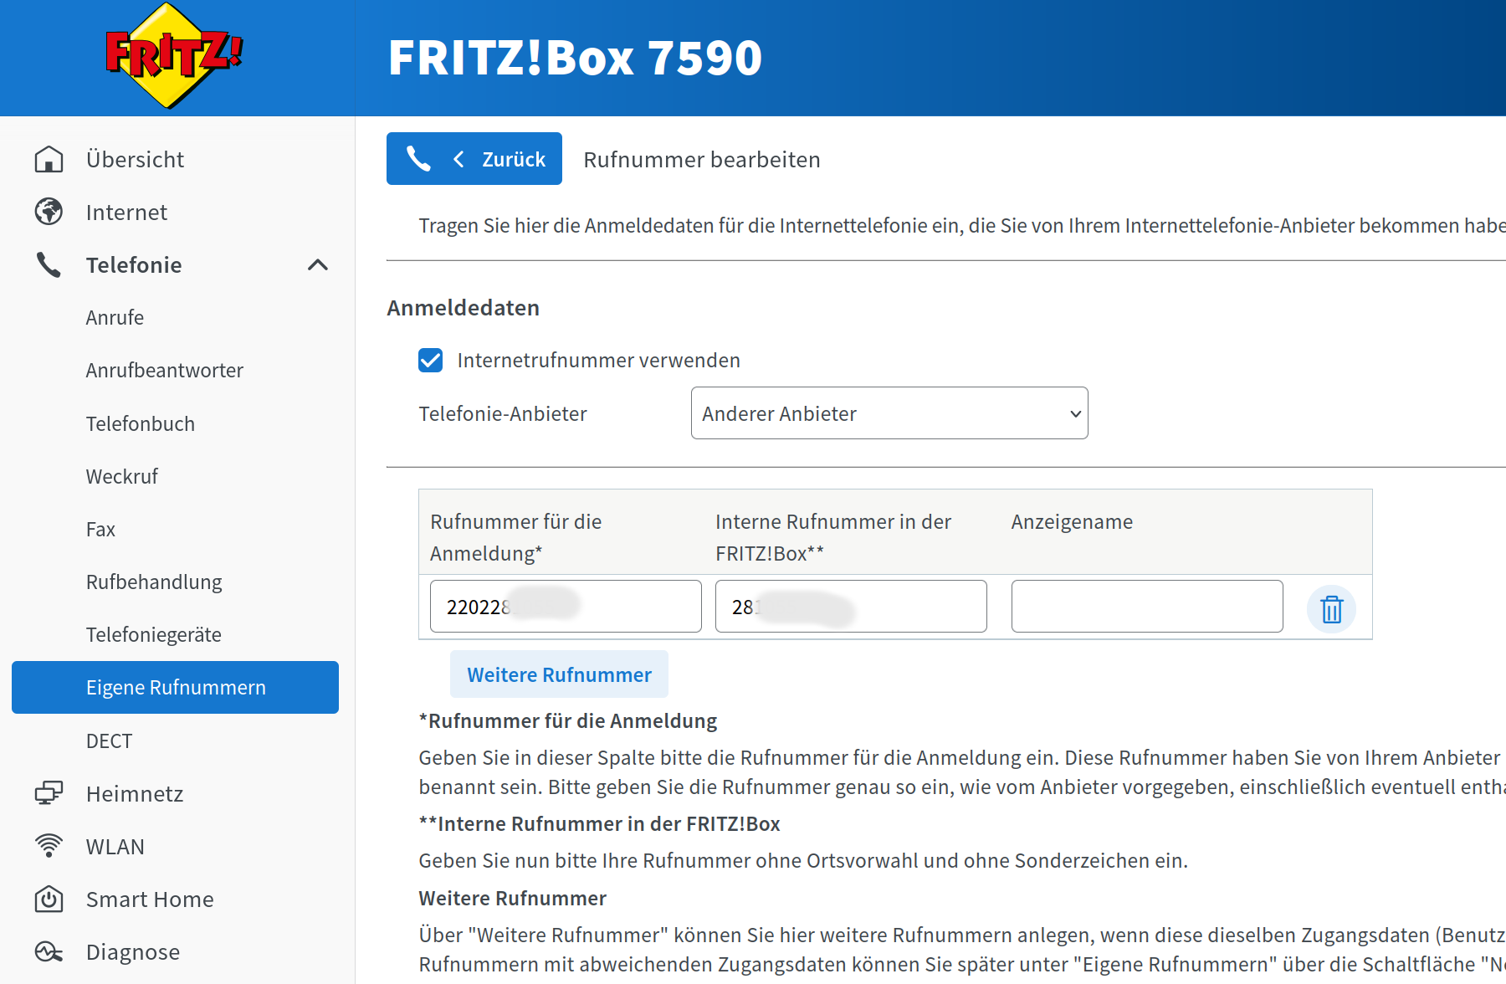The height and width of the screenshot is (984, 1506).
Task: Click the Diagnose pulse icon
Action: point(49,951)
